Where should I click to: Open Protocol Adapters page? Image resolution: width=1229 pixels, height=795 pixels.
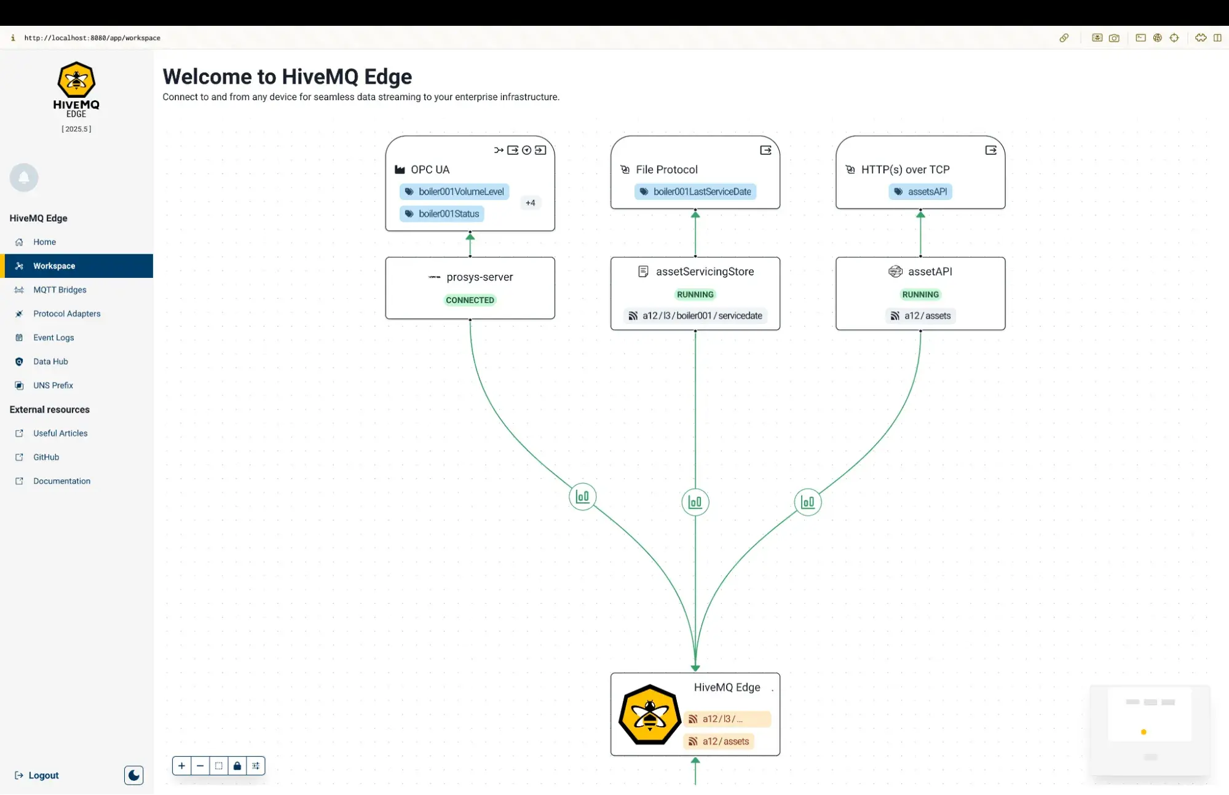tap(77, 314)
